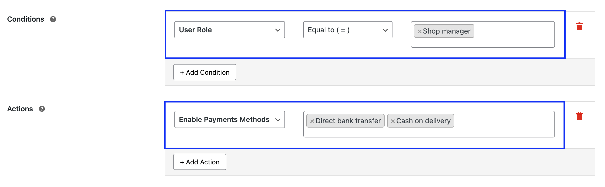Click inside the user roles input field
Screen dimensions: 605x187
513,35
